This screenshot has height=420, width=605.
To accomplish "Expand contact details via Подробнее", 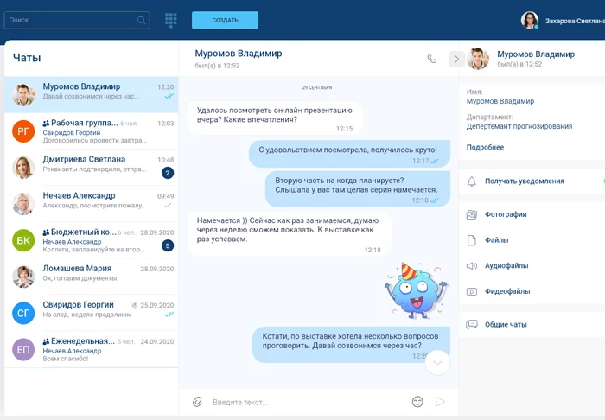I will point(485,147).
